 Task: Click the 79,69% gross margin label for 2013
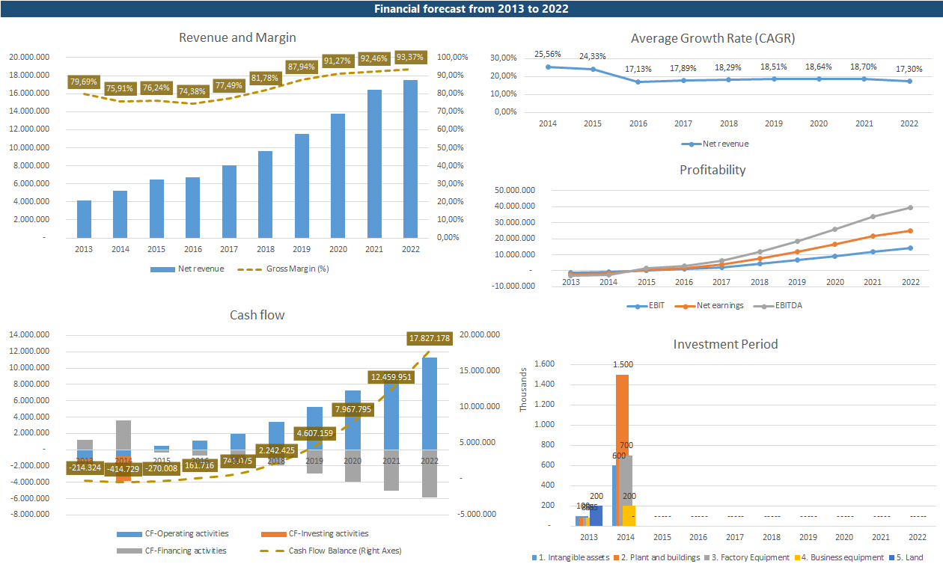(84, 82)
